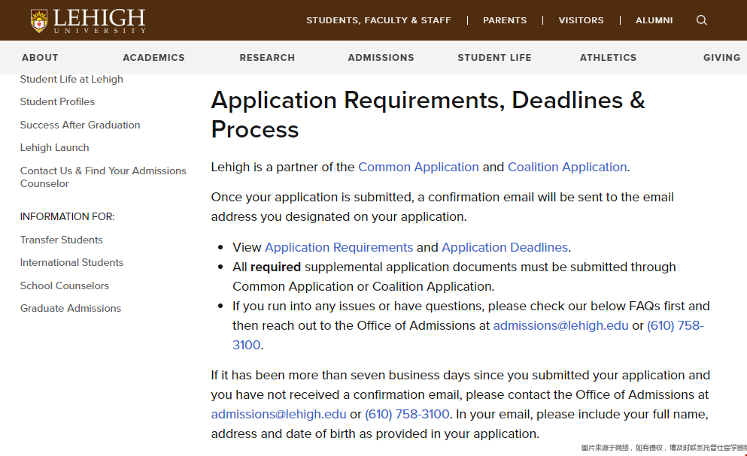Open the Visitors page
The width and height of the screenshot is (747, 456).
tap(581, 20)
